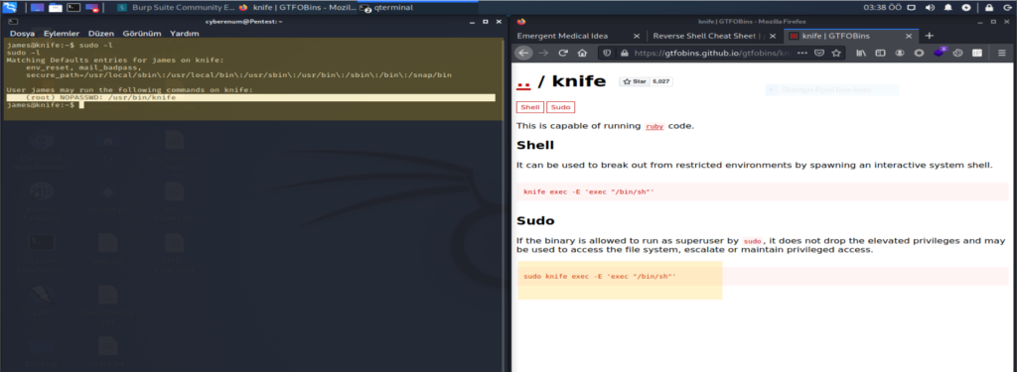Open the page actions three-dot menu

tap(802, 53)
